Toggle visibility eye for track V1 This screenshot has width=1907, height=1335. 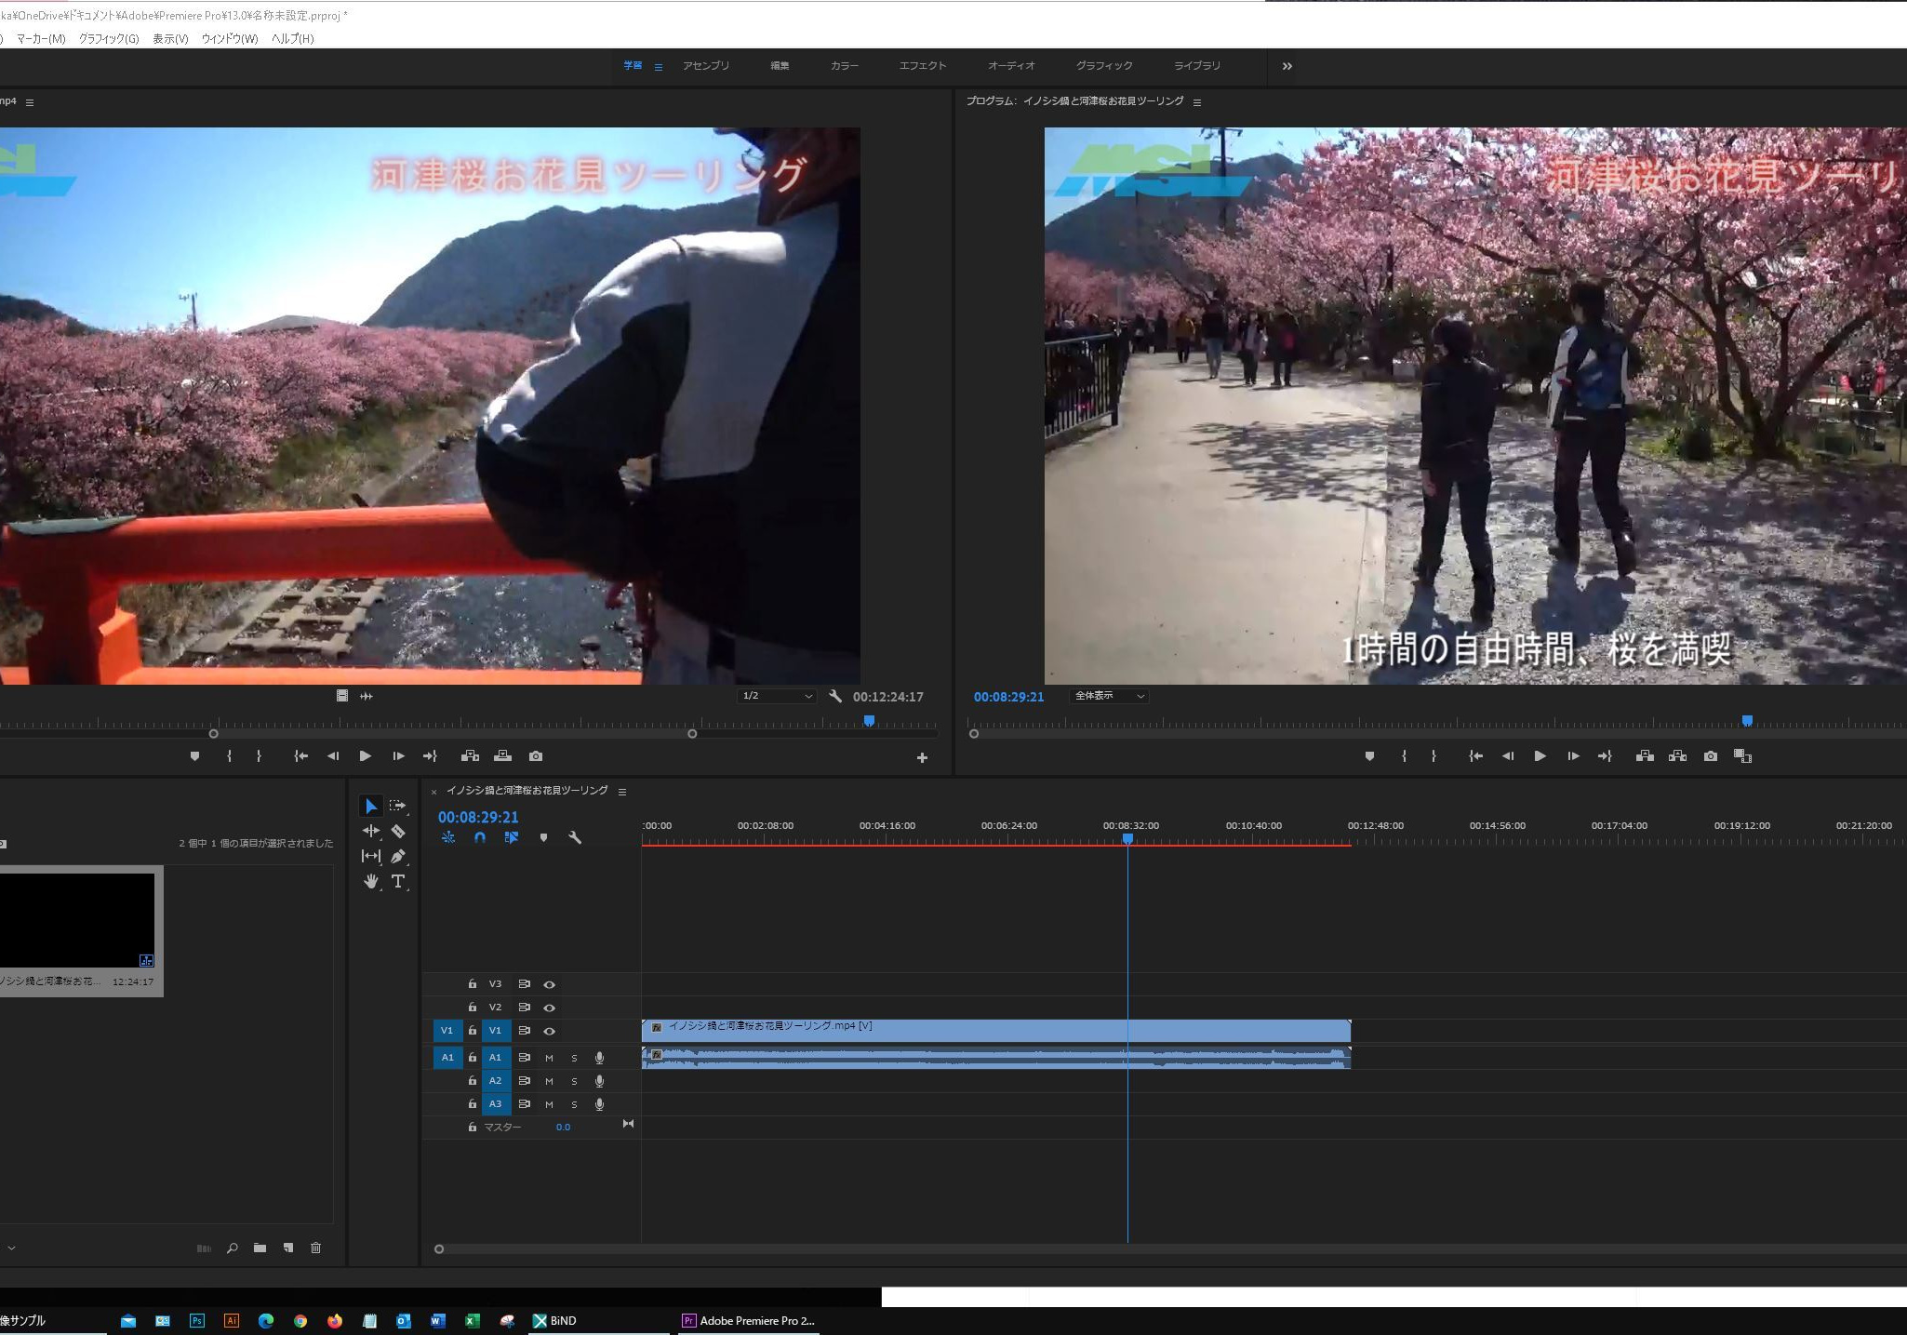549,1031
